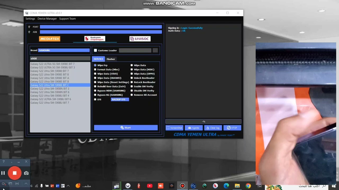Open YouTube from the taskbar
Screen dimensions: 339x190
[x=150, y=186]
